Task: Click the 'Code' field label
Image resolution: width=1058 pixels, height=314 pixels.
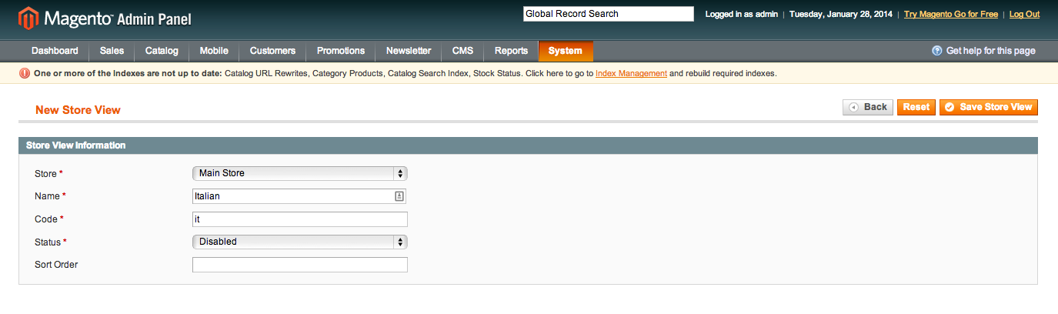Action: (x=49, y=219)
